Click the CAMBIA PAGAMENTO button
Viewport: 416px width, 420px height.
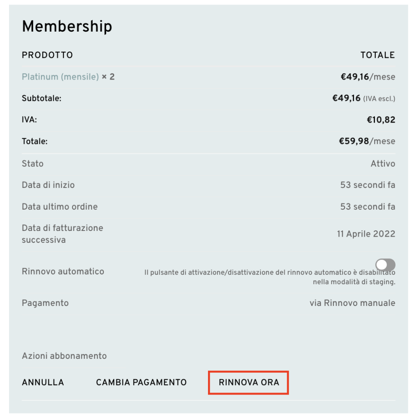coord(141,382)
